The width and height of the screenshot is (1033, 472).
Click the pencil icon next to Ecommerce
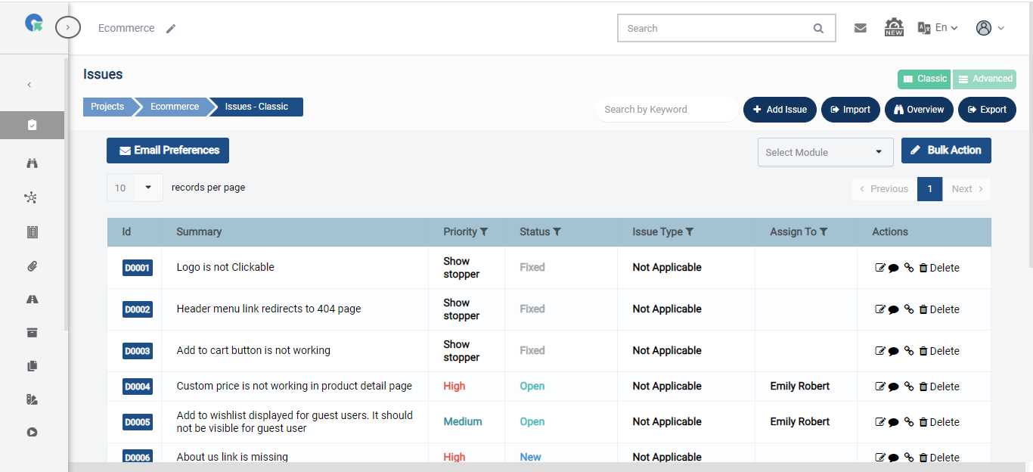[171, 29]
